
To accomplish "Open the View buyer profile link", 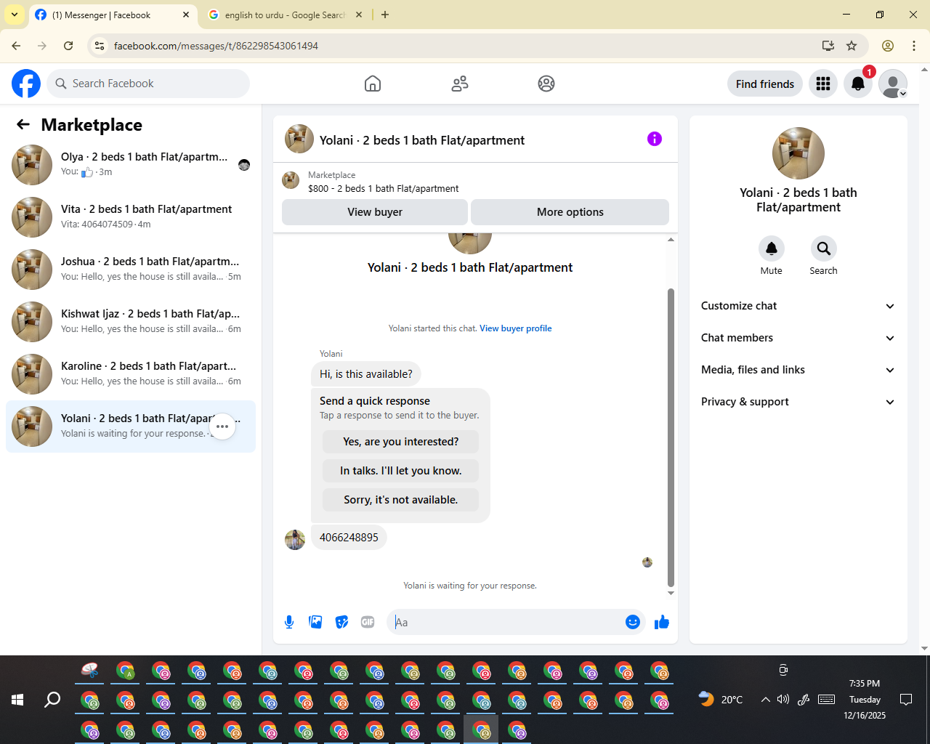I will tap(516, 328).
